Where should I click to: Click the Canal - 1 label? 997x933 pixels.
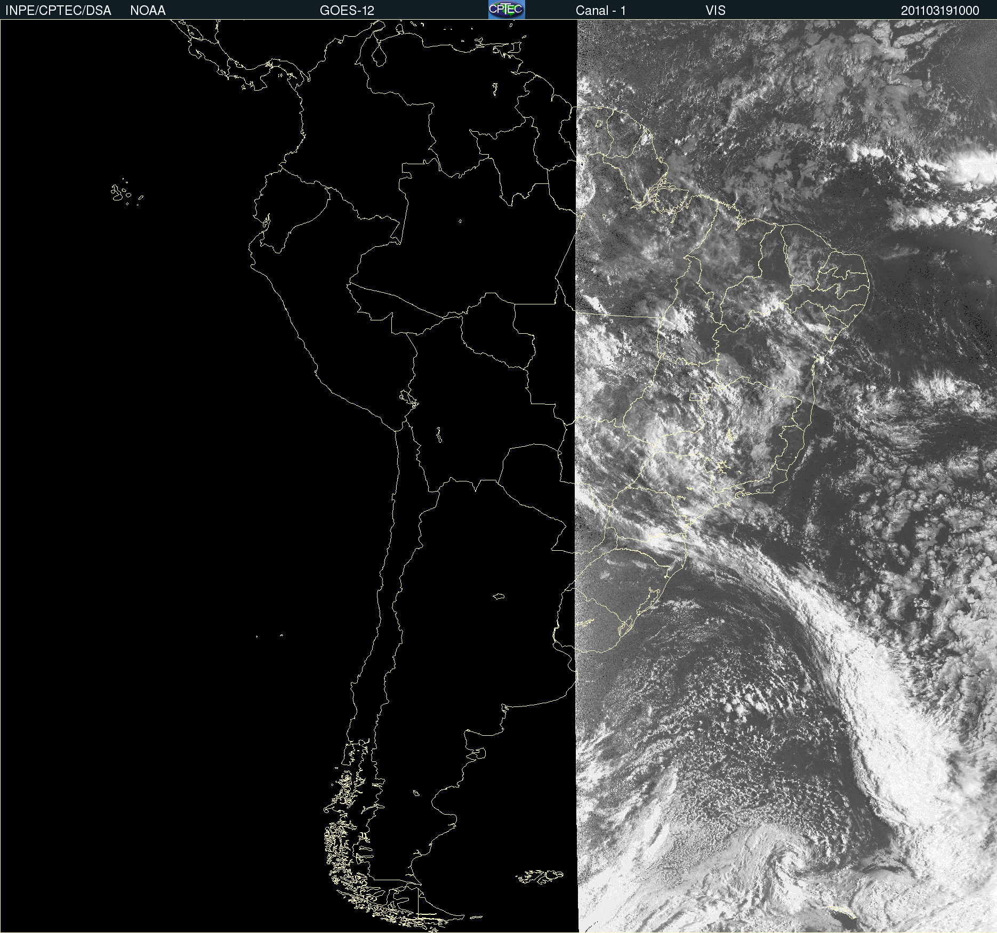(x=601, y=11)
